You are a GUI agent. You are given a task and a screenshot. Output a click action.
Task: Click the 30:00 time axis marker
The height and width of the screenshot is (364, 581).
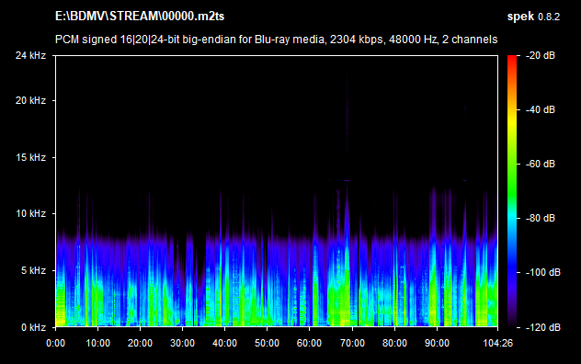point(182,343)
